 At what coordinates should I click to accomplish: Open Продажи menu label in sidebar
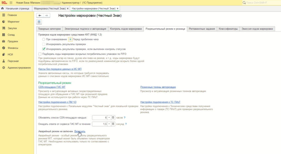tap(13, 41)
